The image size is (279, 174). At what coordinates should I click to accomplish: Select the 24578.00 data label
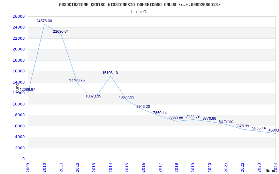(x=44, y=21)
